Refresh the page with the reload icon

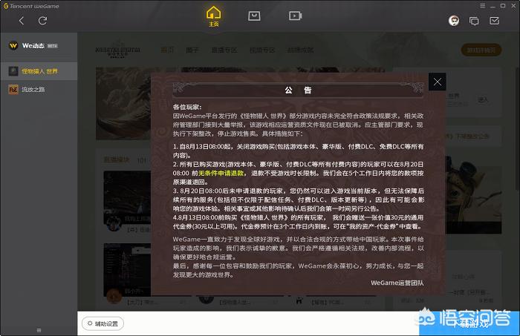click(42, 21)
